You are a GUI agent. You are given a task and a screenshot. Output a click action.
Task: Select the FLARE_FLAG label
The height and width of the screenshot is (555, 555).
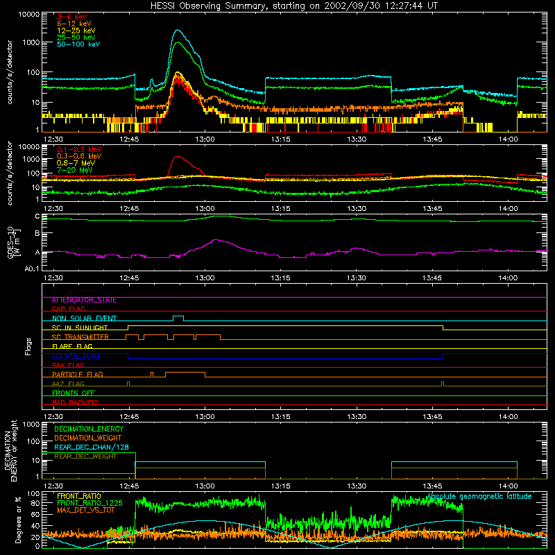(x=72, y=346)
